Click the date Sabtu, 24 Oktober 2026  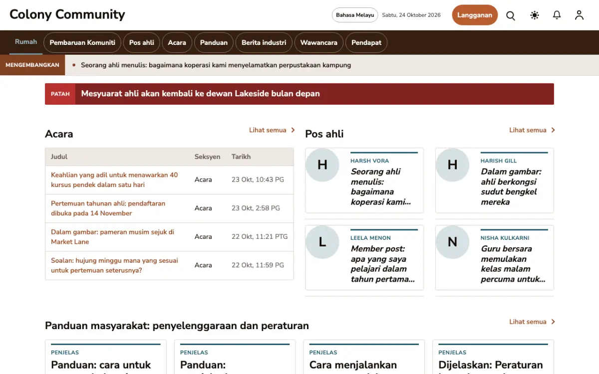pyautogui.click(x=411, y=15)
